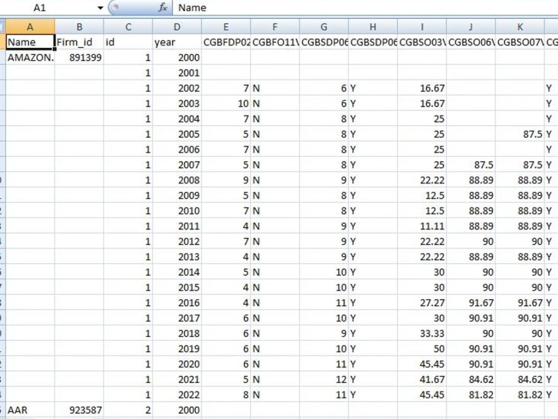Click the year 2017 cell

[x=177, y=318]
